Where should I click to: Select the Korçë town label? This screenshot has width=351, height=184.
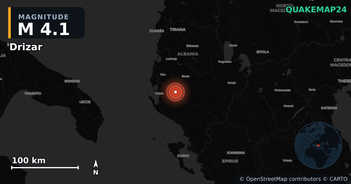[232, 83]
